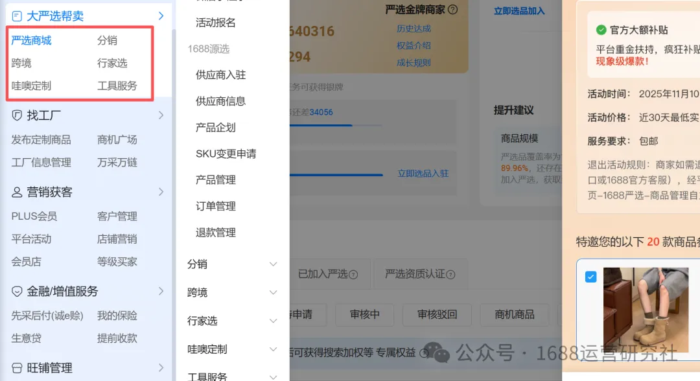Screen dimensions: 700x381
Task: Expand the 行家选 submenu
Action: click(x=274, y=320)
